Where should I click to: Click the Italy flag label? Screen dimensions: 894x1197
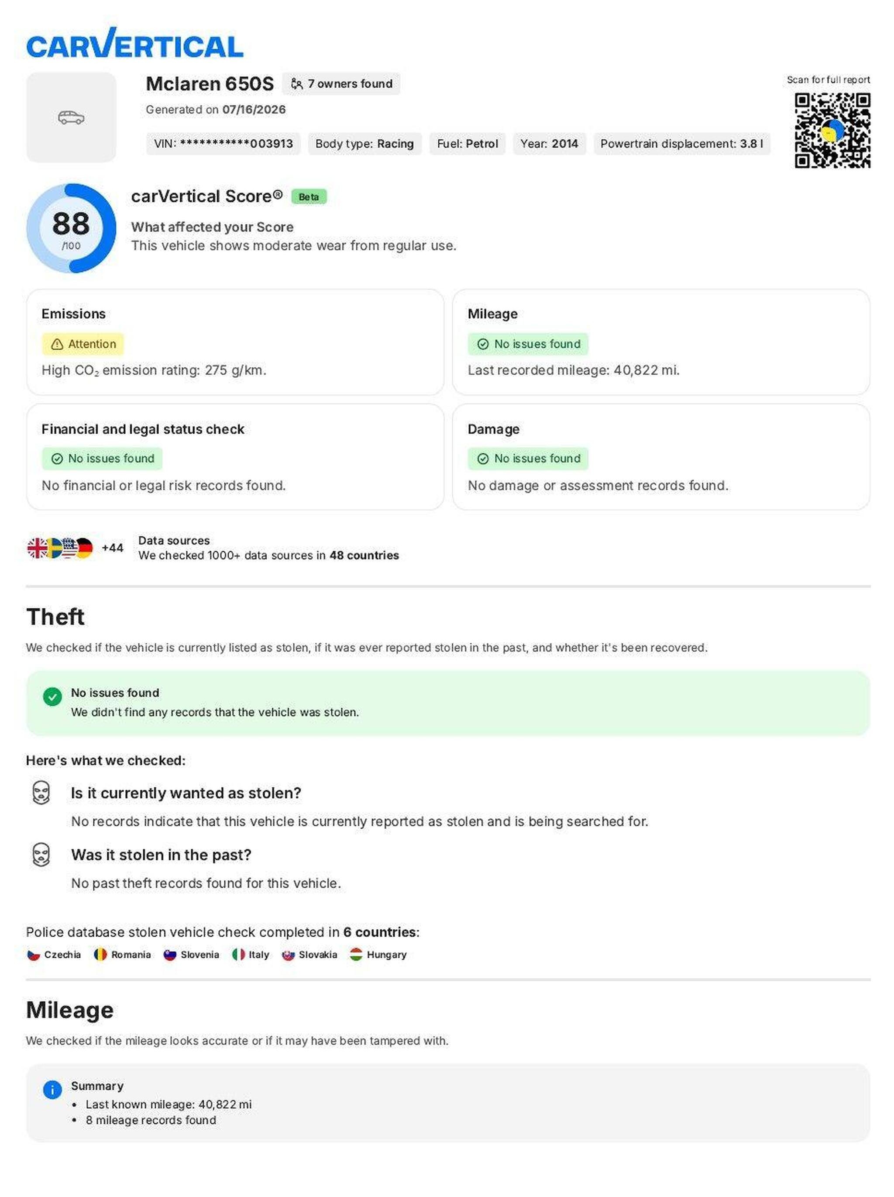click(258, 955)
